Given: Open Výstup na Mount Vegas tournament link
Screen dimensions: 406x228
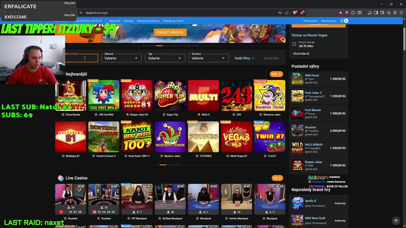Looking at the screenshot, I should coord(309,35).
